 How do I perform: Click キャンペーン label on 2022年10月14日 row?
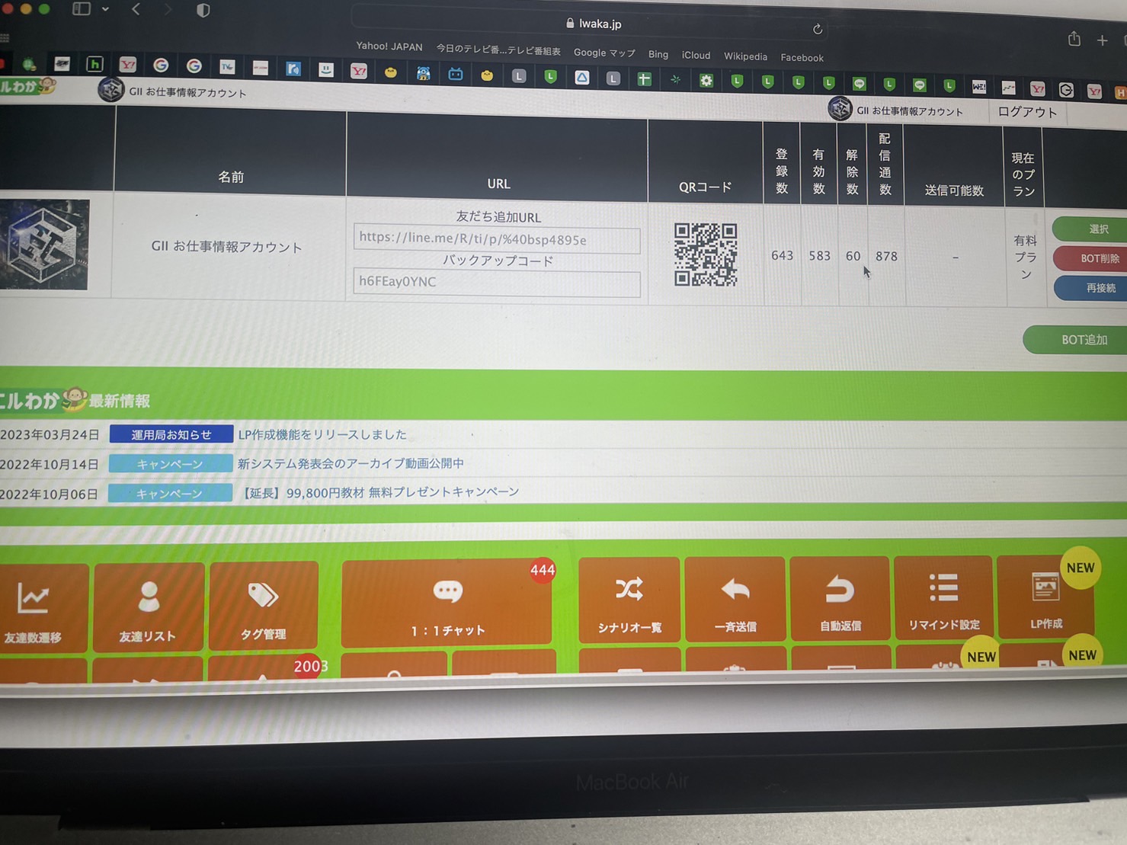pyautogui.click(x=170, y=464)
